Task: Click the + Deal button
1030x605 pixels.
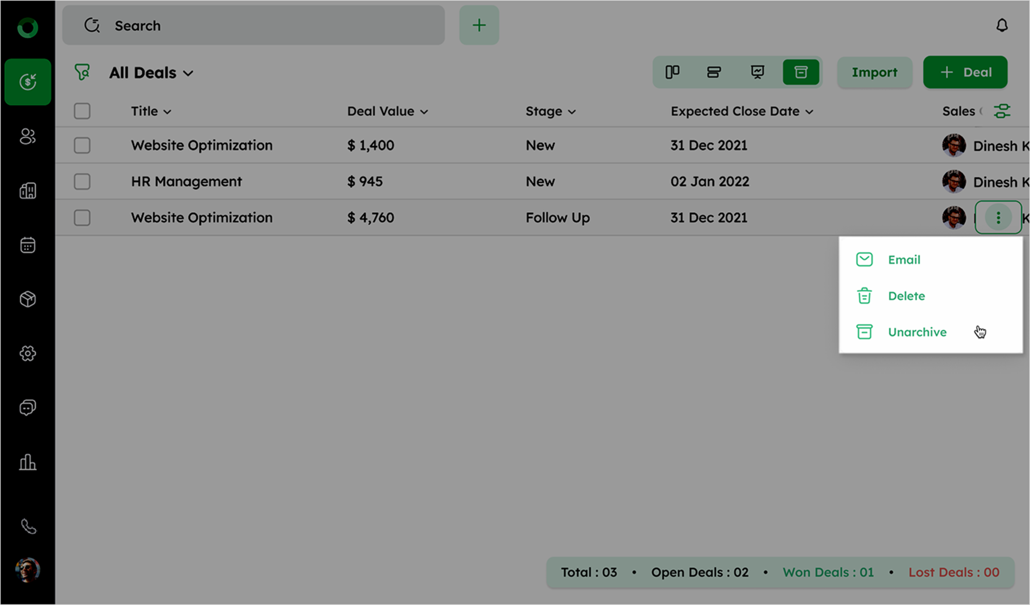Action: tap(965, 72)
